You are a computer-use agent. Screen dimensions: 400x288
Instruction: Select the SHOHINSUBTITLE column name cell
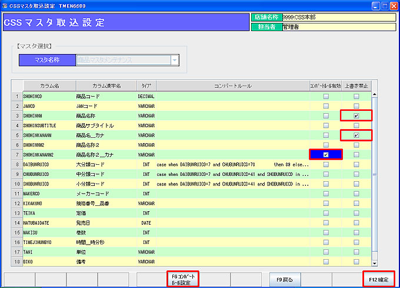tap(49, 126)
